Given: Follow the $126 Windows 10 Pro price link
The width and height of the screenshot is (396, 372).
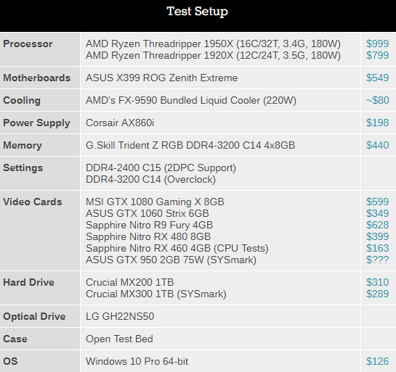Looking at the screenshot, I should 377,361.
